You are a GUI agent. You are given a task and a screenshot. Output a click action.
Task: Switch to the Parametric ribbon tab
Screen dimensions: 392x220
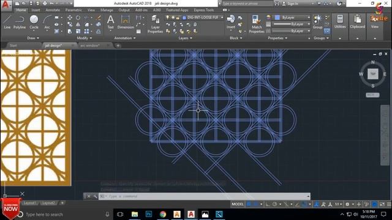[x=73, y=10]
